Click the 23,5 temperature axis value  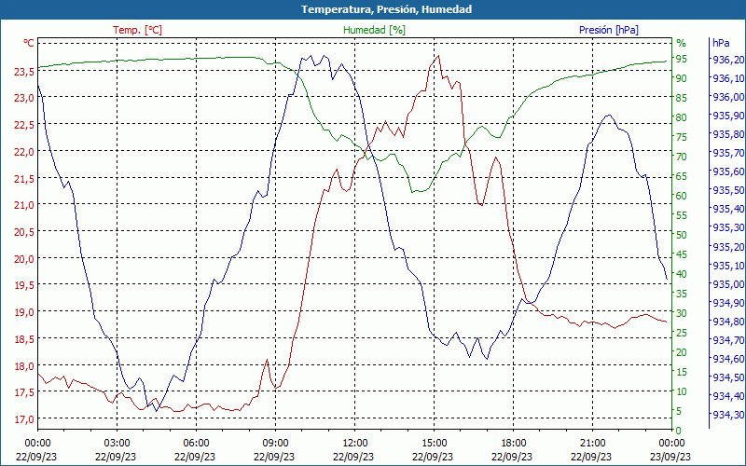[x=24, y=72]
